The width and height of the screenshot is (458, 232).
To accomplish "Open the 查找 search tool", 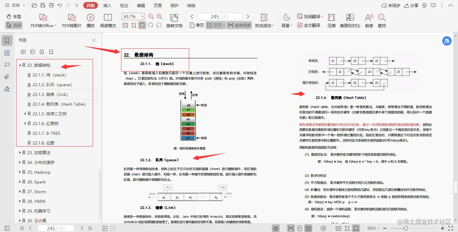I will click(x=382, y=19).
